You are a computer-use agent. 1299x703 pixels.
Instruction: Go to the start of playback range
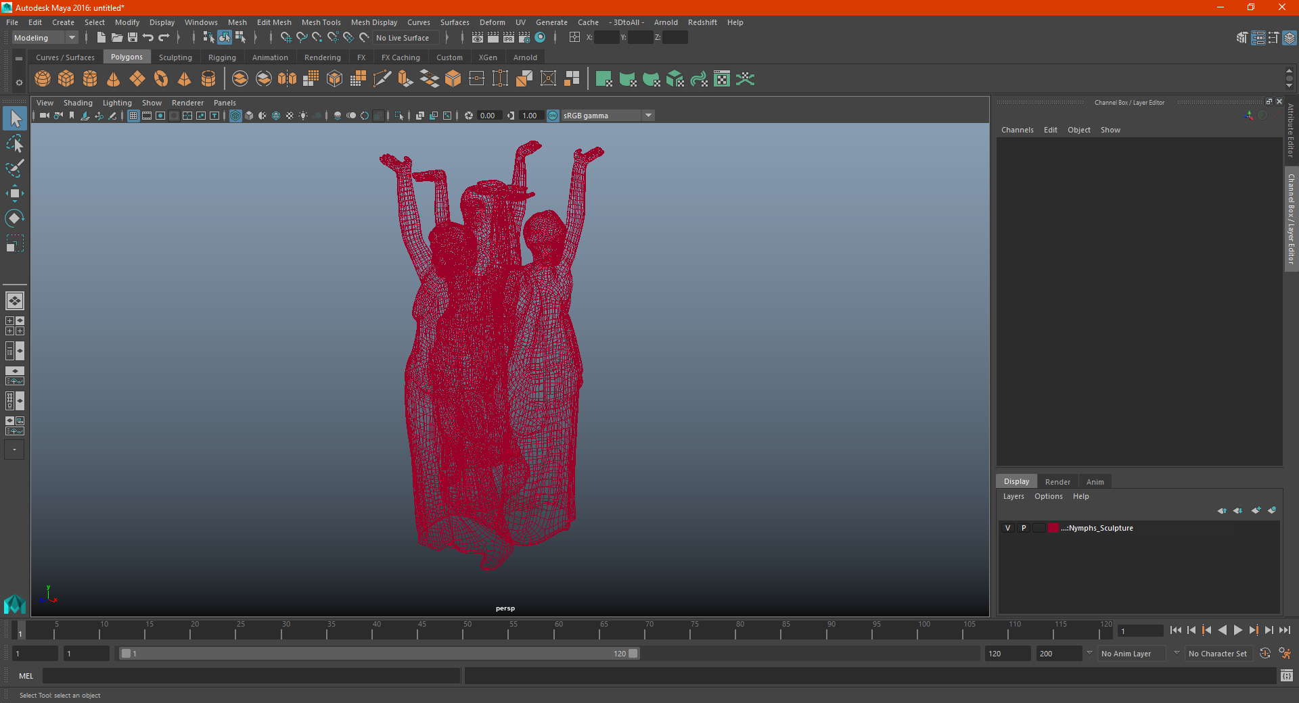(1176, 630)
